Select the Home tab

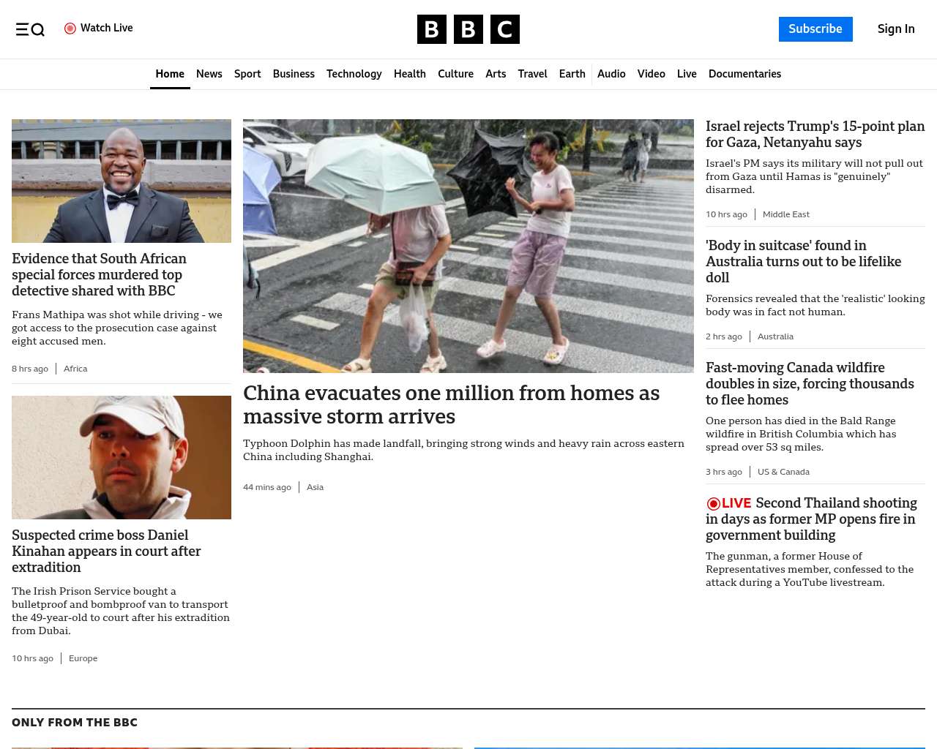click(x=170, y=74)
